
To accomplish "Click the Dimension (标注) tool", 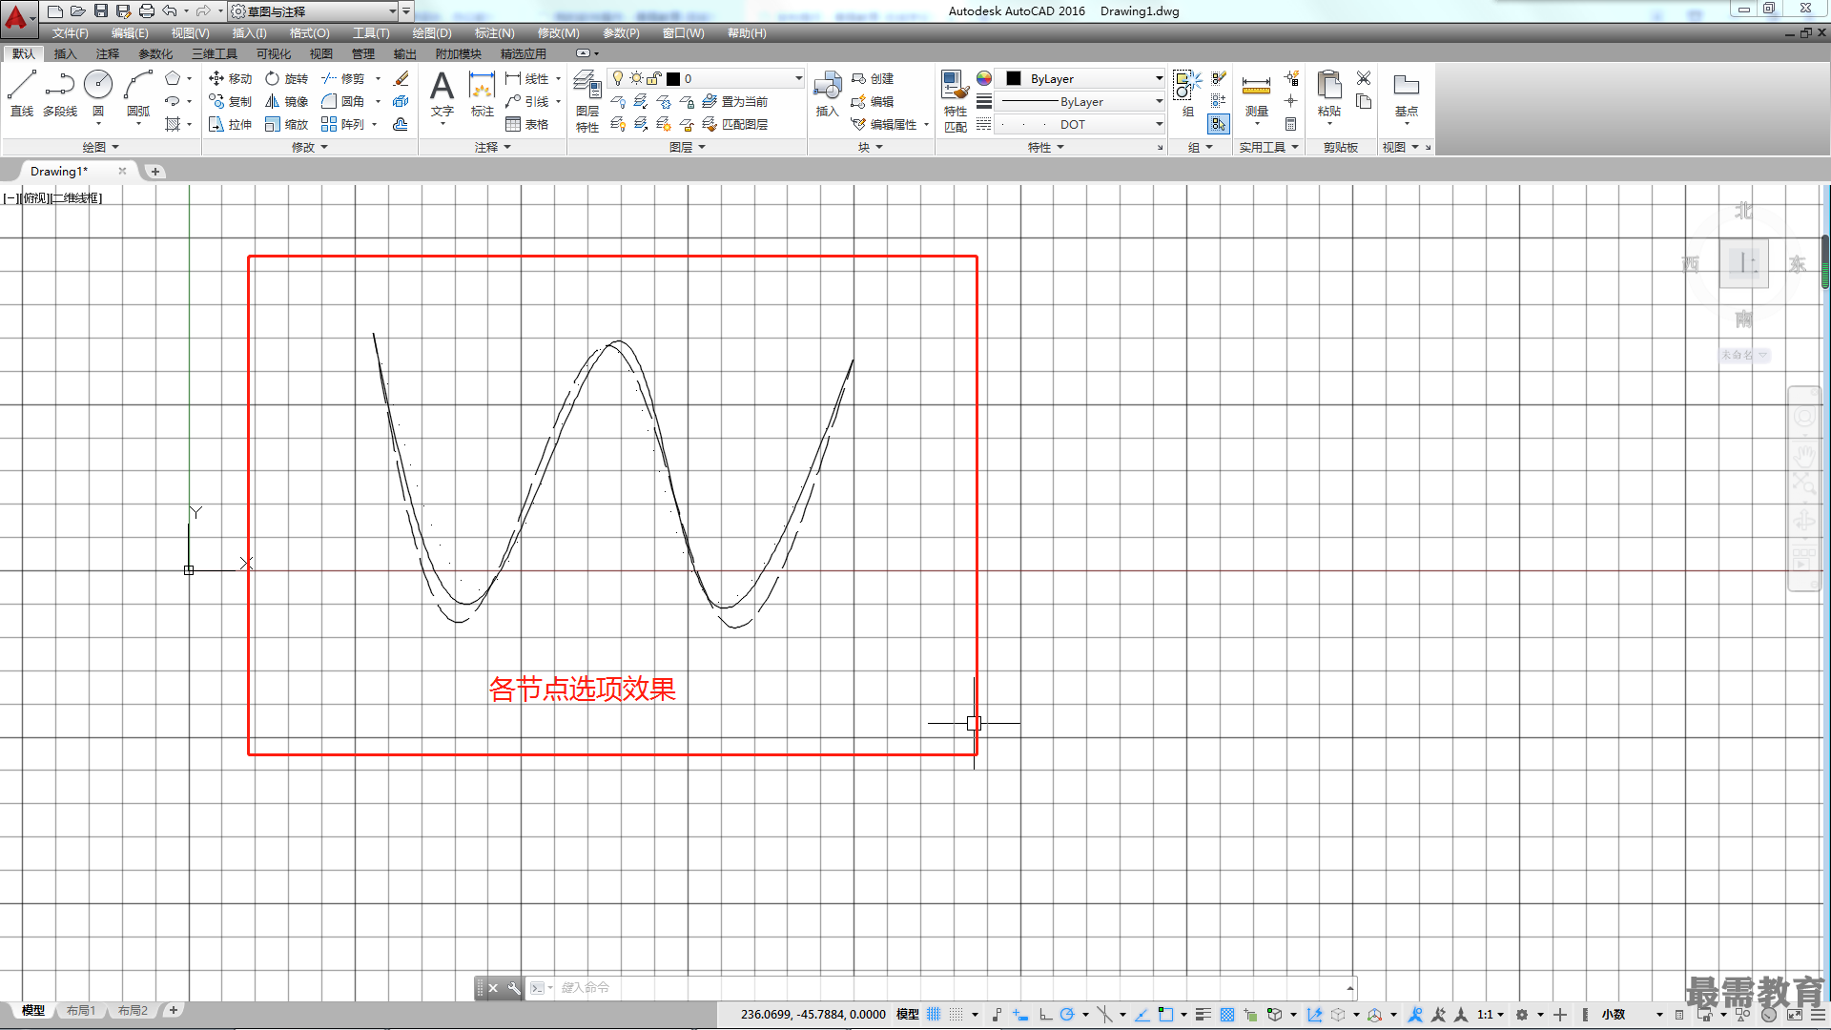I will 482,93.
